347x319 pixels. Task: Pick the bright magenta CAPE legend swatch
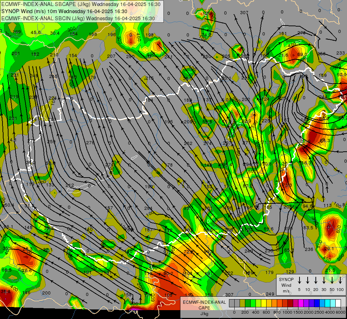[x=301, y=303]
